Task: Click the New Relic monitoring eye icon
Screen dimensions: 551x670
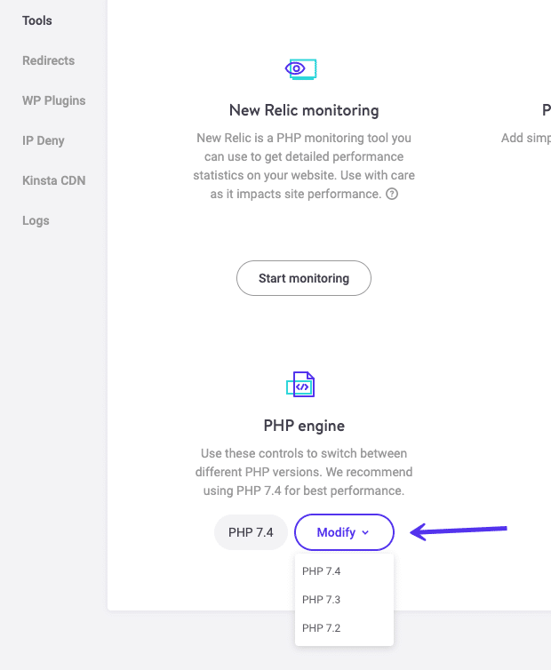Action: pyautogui.click(x=301, y=68)
